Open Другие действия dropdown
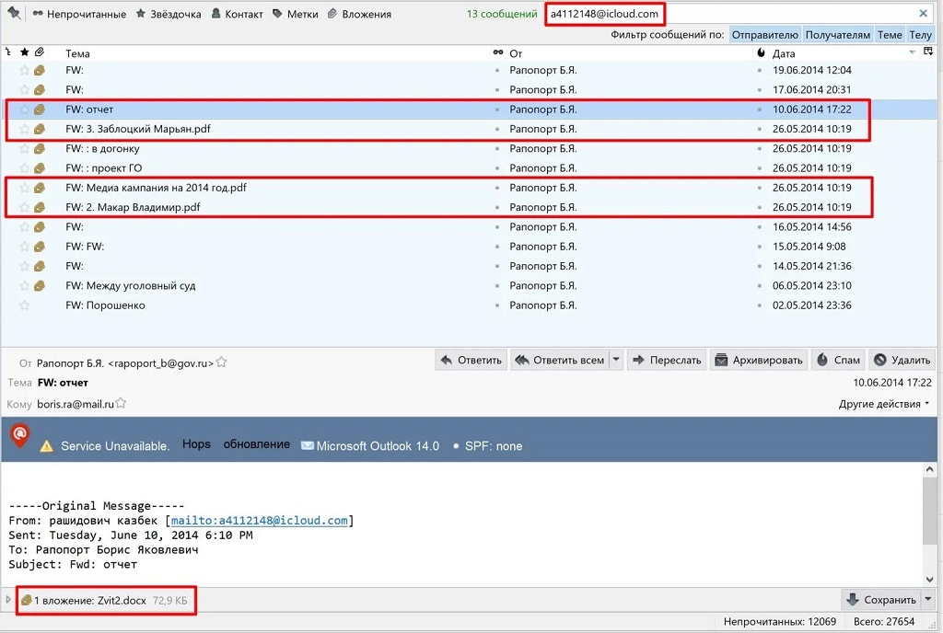This screenshot has height=633, width=943. pos(884,404)
